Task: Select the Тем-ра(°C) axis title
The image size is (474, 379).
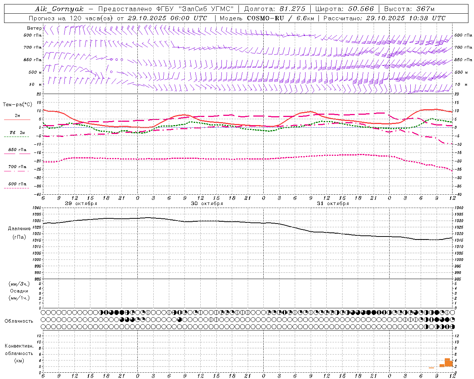Action: [x=17, y=105]
